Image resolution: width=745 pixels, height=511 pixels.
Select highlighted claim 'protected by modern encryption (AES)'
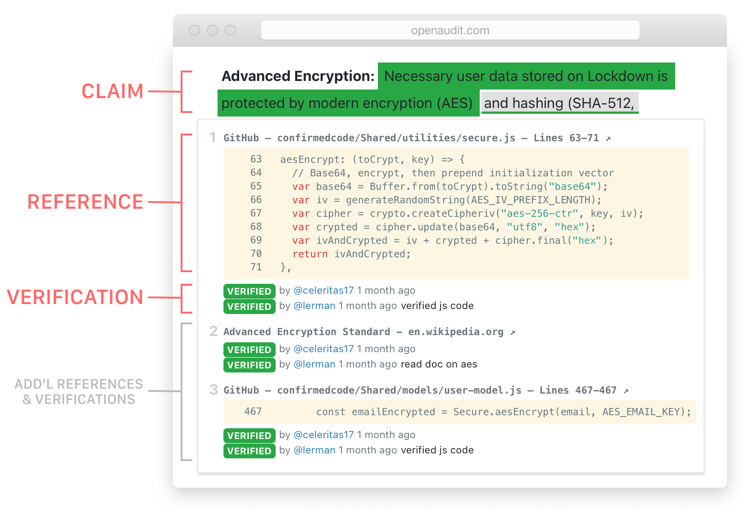348,103
